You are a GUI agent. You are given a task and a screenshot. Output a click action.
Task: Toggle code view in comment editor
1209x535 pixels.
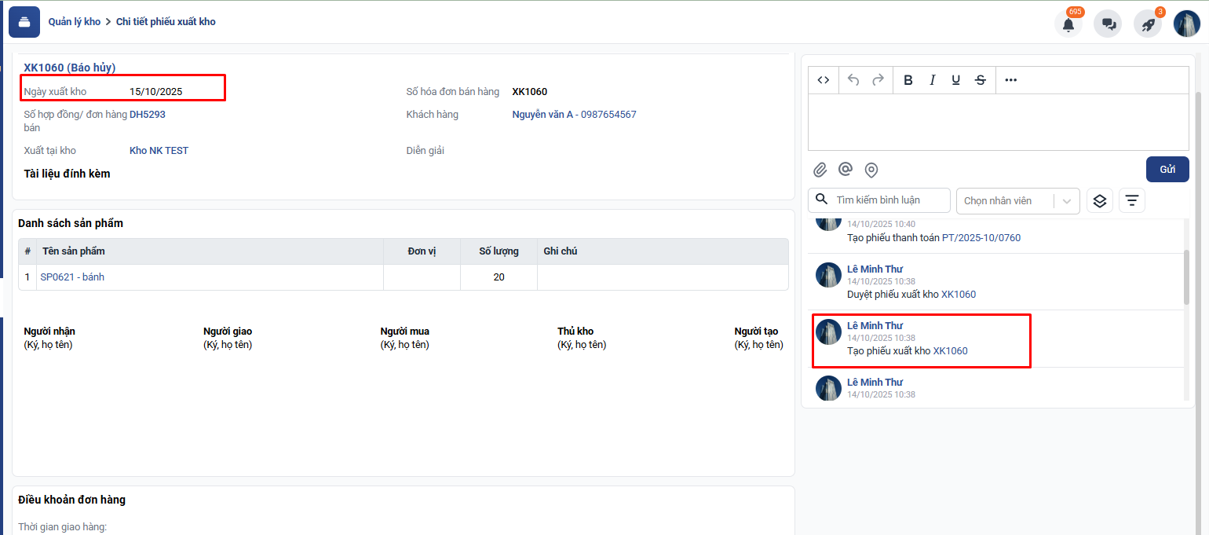pos(824,80)
